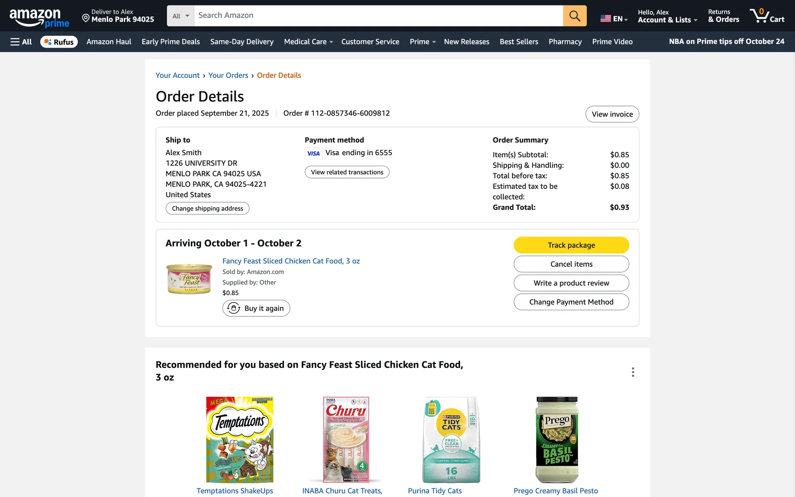Image resolution: width=795 pixels, height=497 pixels.
Task: Click the orange search magnifier button
Action: (x=574, y=16)
